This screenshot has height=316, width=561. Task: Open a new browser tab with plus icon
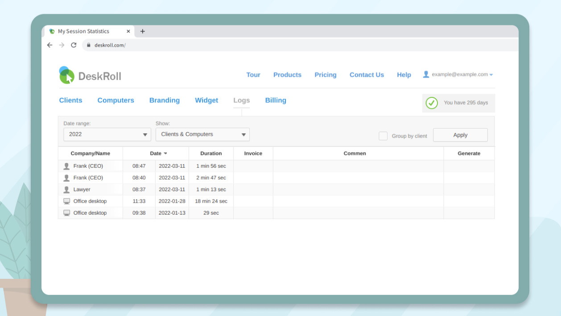click(143, 31)
